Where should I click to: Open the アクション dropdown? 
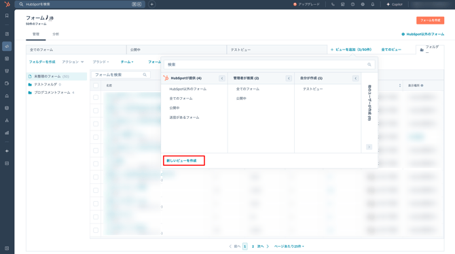(73, 62)
